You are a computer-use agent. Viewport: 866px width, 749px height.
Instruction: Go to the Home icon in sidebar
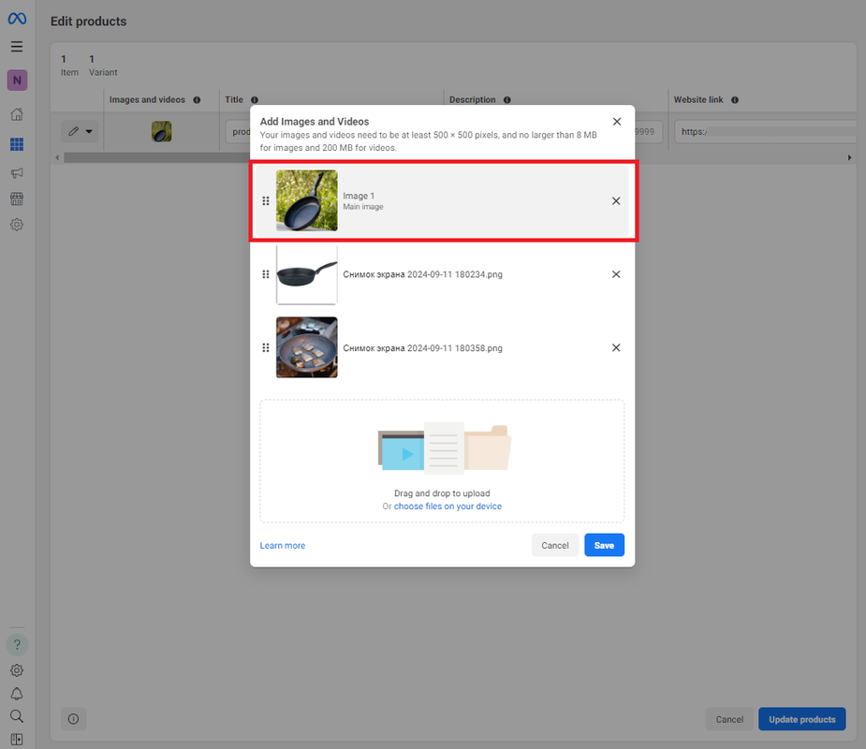17,114
